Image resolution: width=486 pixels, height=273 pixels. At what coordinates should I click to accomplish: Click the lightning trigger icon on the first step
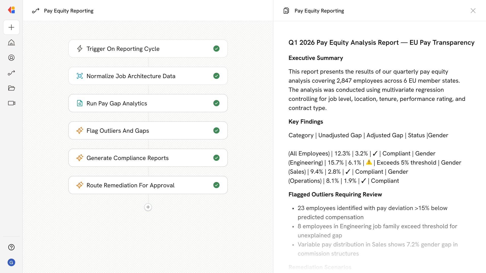pos(80,49)
